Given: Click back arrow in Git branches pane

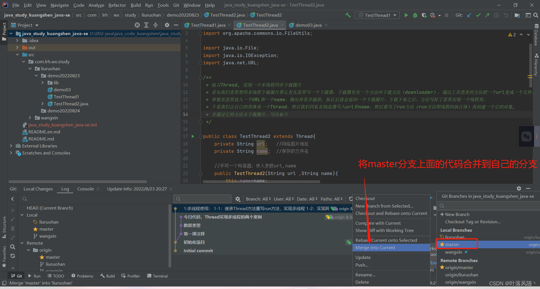Looking at the screenshot, I should click(12, 199).
